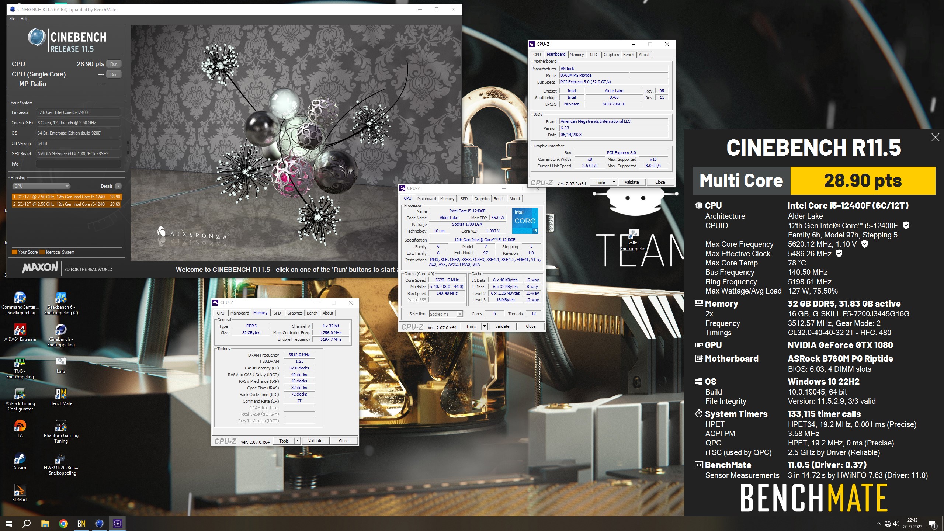Open Bench tab in Mainboard CPU-Z window

[x=628, y=55]
